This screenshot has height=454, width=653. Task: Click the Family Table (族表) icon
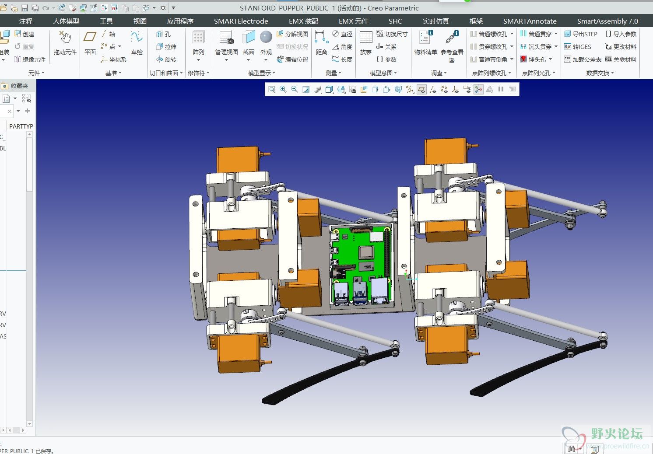(366, 38)
